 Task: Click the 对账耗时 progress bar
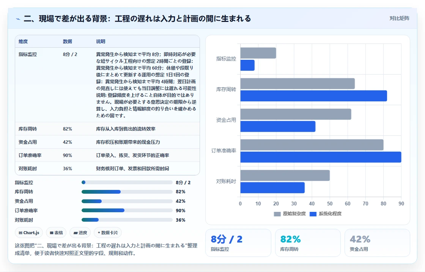(127, 220)
